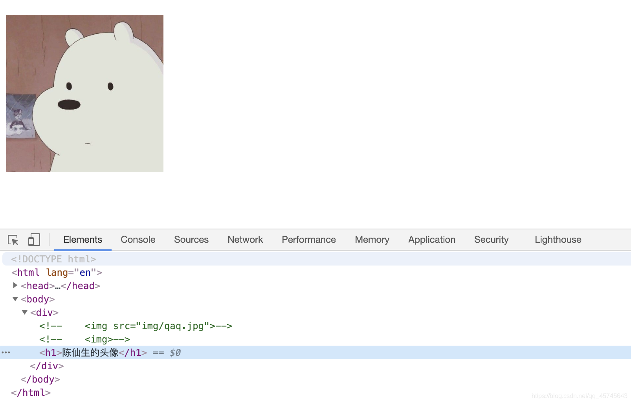The image size is (631, 403).
Task: Click the polar bear avatar image
Action: (85, 93)
